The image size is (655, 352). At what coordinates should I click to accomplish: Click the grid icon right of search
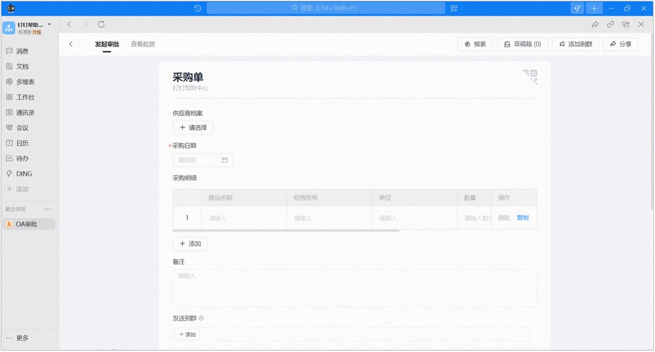tap(454, 8)
